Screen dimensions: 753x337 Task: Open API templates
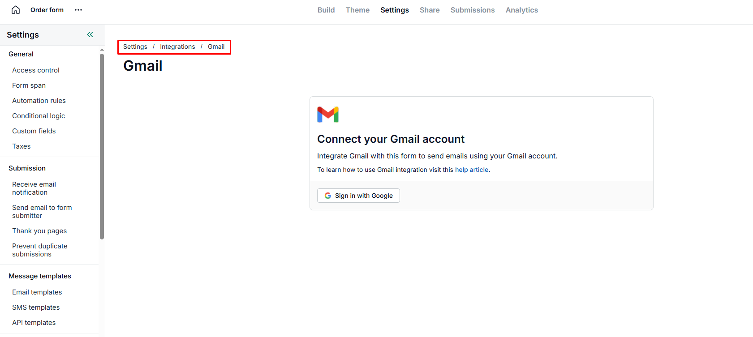pyautogui.click(x=34, y=323)
